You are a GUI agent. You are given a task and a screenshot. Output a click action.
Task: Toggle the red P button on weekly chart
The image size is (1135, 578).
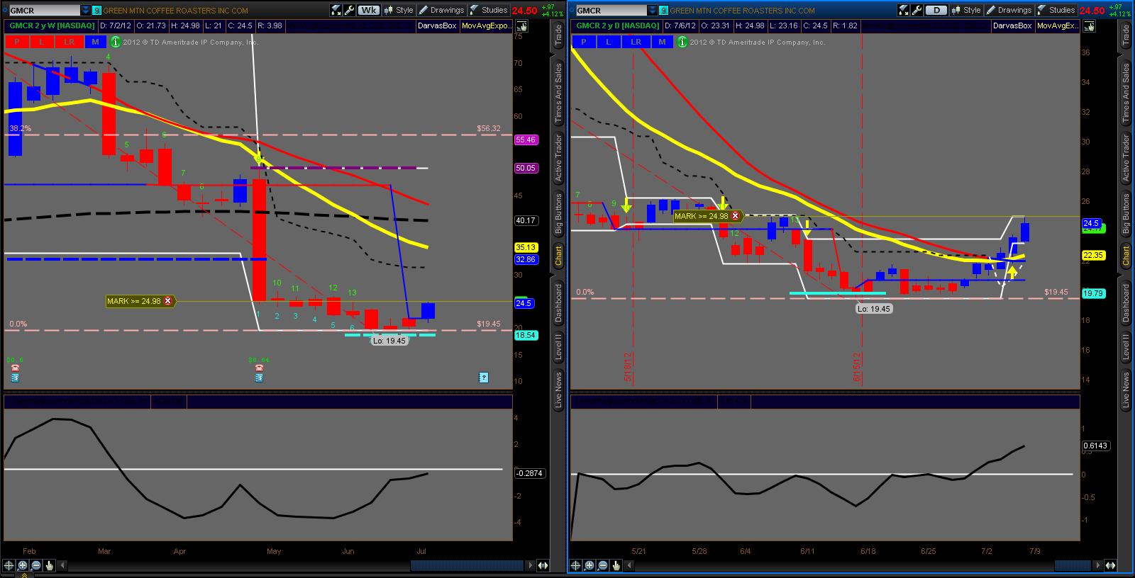tap(16, 42)
